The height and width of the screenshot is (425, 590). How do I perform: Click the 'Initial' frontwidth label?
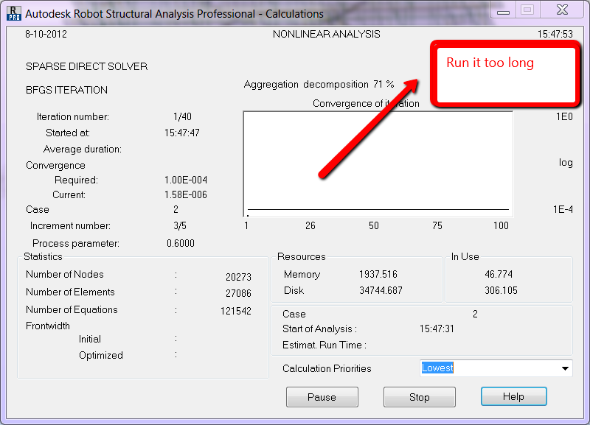[x=90, y=339]
